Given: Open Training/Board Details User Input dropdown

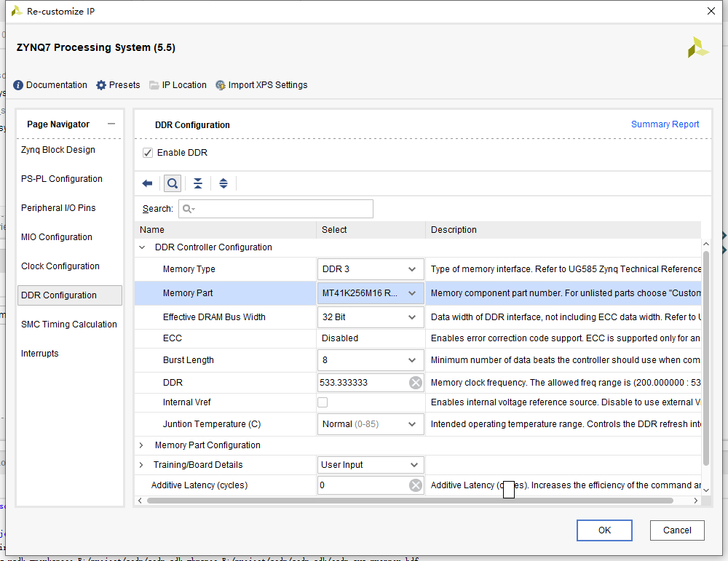Looking at the screenshot, I should (x=371, y=465).
